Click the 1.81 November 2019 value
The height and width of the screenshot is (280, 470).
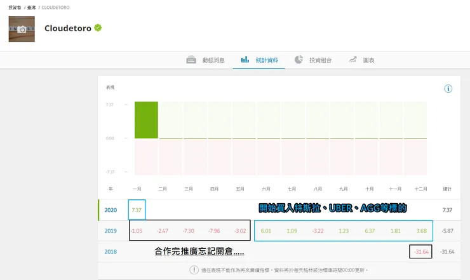tap(395, 231)
